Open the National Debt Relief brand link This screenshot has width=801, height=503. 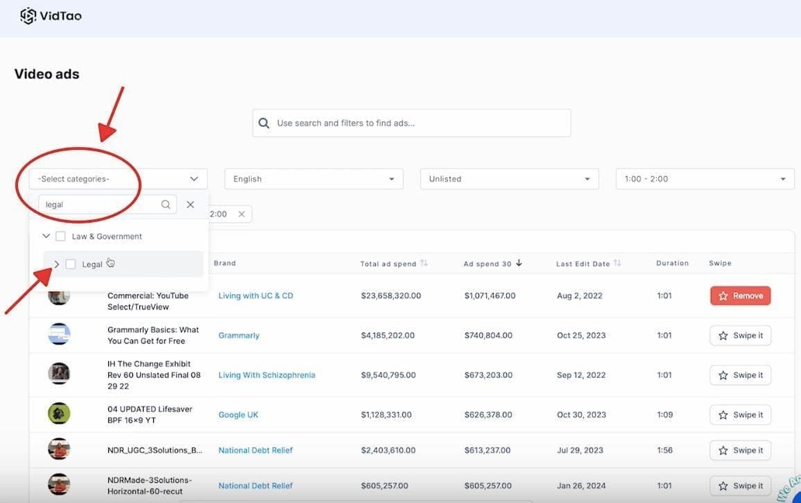tap(255, 450)
